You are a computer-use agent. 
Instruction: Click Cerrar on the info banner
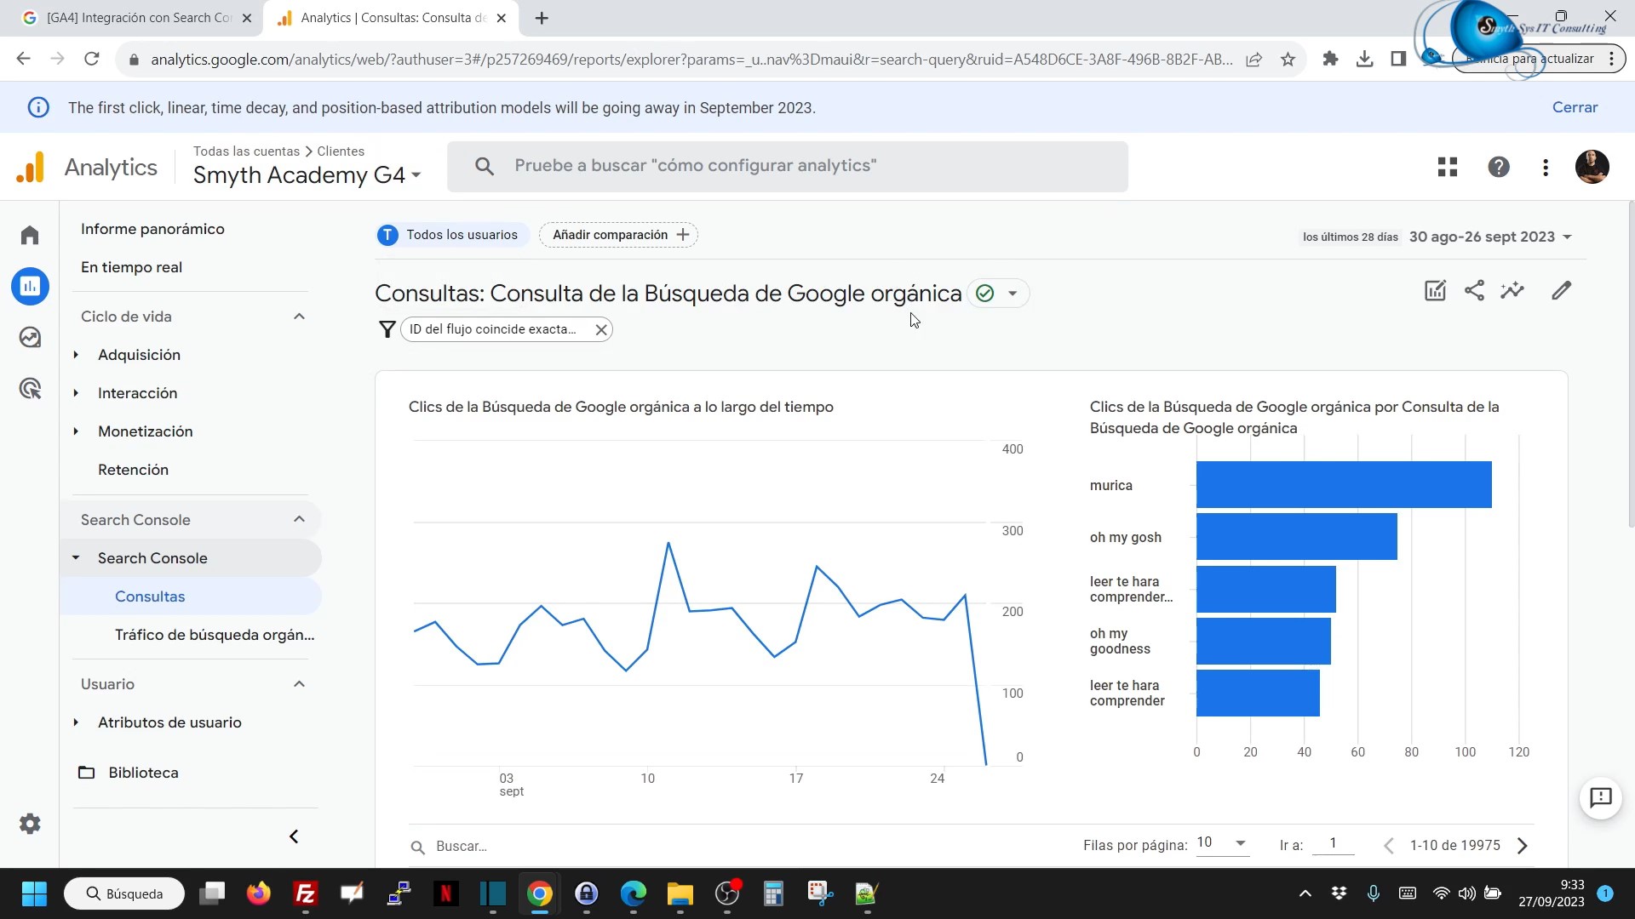1575,107
